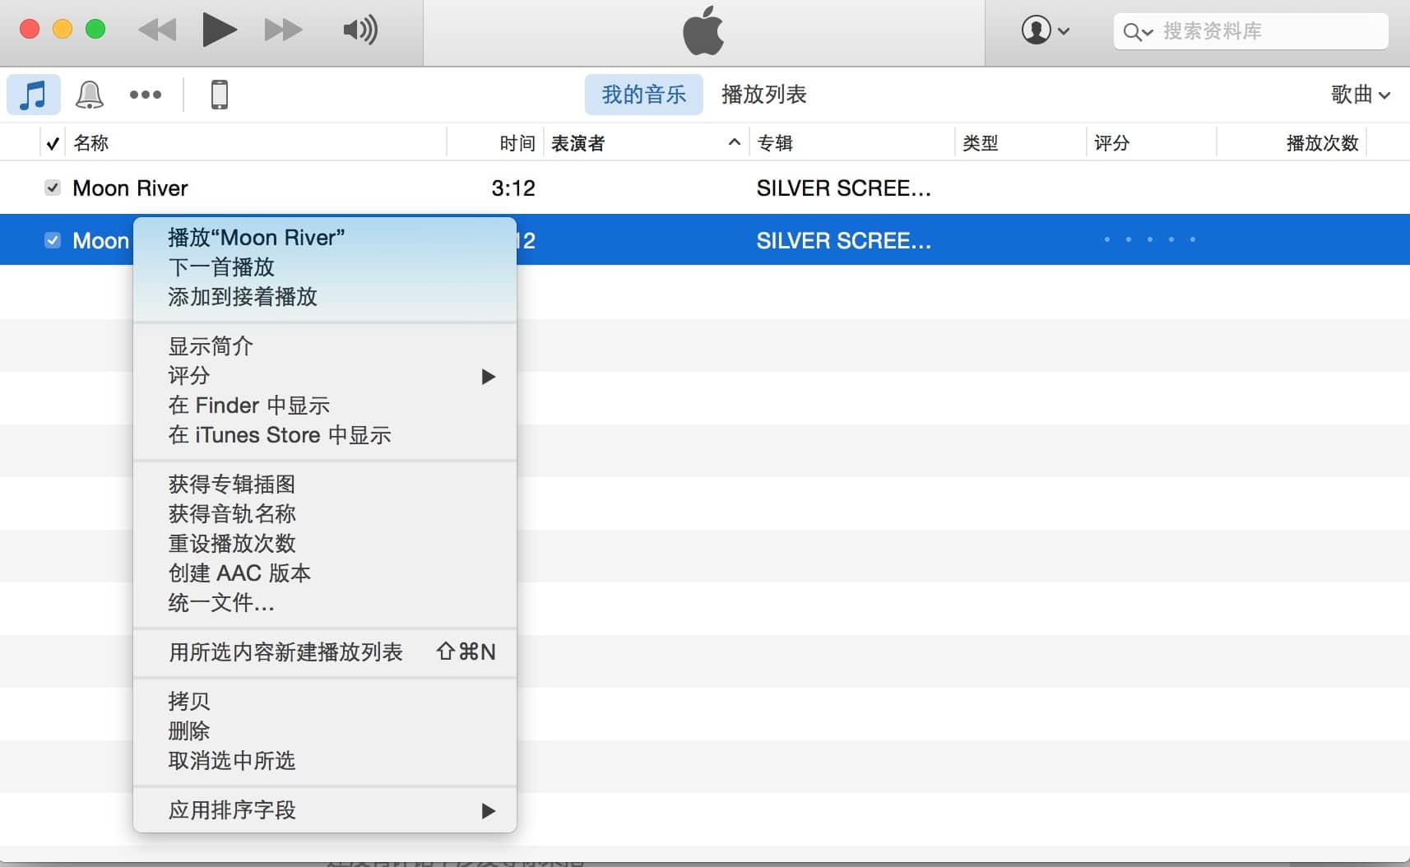Image resolution: width=1410 pixels, height=867 pixels.
Task: Open the 歌曲 view dropdown
Action: [x=1361, y=95]
